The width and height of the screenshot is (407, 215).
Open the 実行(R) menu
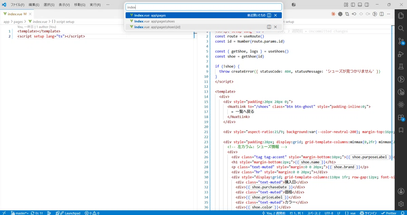click(x=95, y=5)
